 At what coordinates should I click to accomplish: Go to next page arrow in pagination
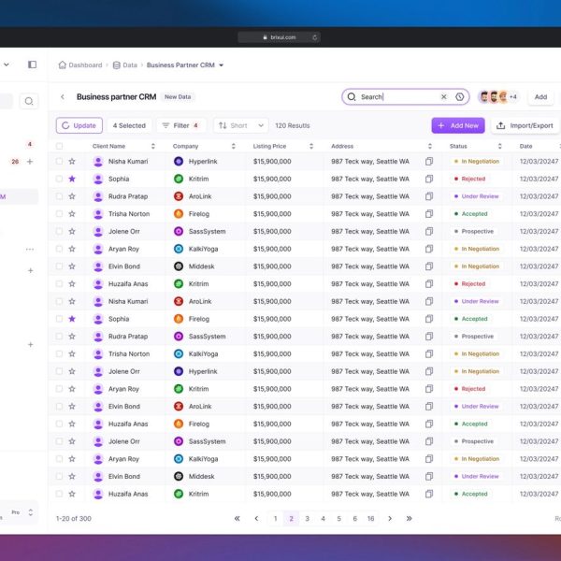(x=390, y=518)
